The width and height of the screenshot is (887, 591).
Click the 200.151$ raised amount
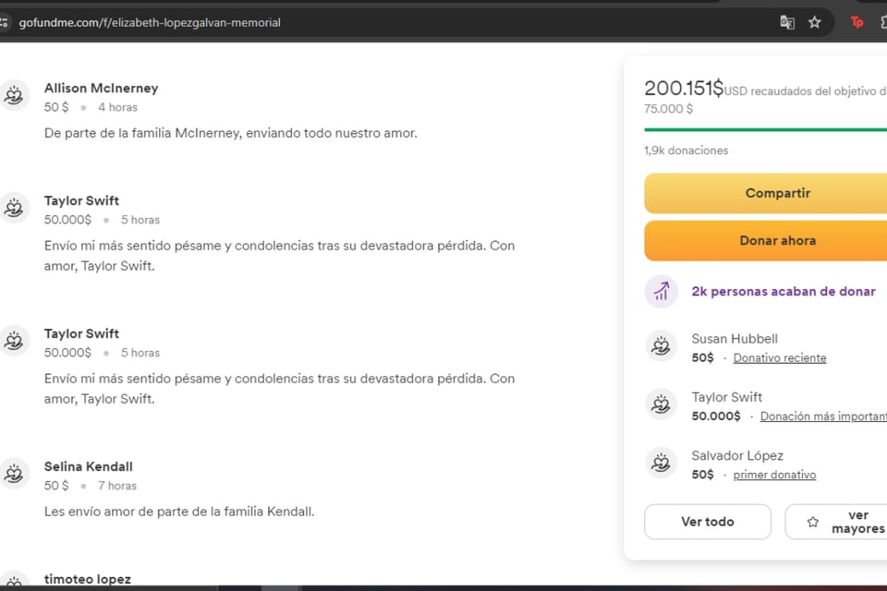pos(684,89)
